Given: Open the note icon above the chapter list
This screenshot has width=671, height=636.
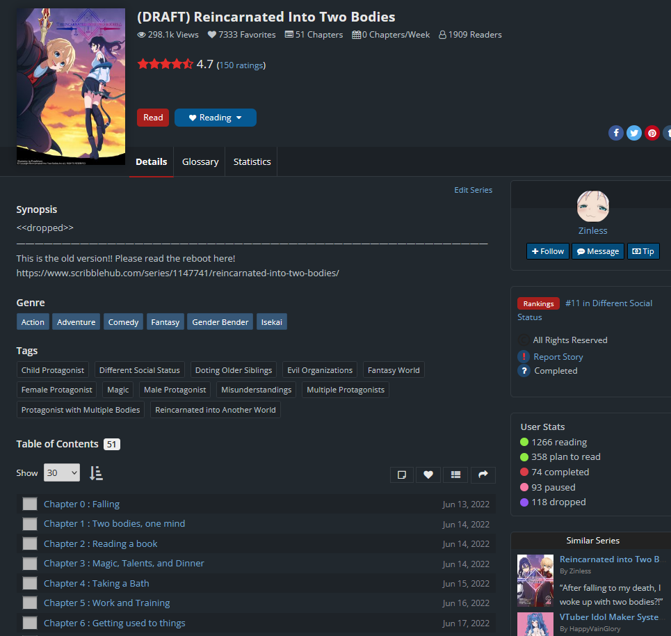Looking at the screenshot, I should tap(401, 475).
